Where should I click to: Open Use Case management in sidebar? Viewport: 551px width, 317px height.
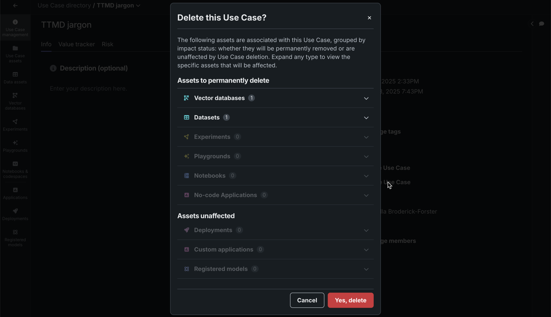15,28
